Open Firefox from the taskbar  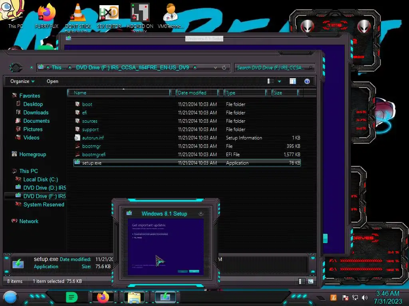[x=103, y=297]
